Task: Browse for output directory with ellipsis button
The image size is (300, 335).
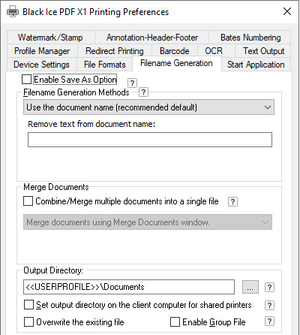Action: (250, 287)
